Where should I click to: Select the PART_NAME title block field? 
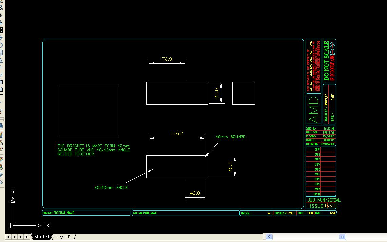pos(150,213)
